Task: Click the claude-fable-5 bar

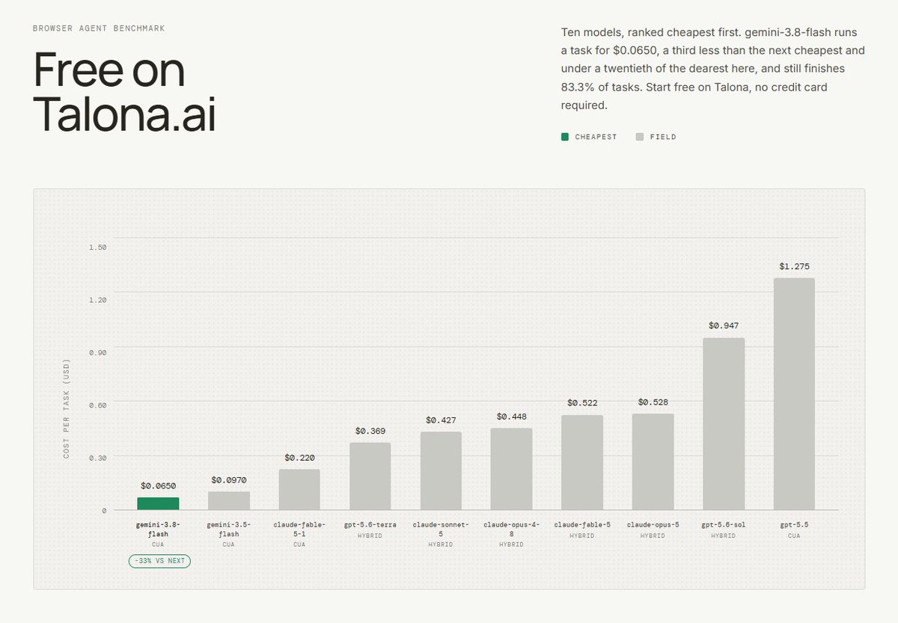Action: point(582,462)
